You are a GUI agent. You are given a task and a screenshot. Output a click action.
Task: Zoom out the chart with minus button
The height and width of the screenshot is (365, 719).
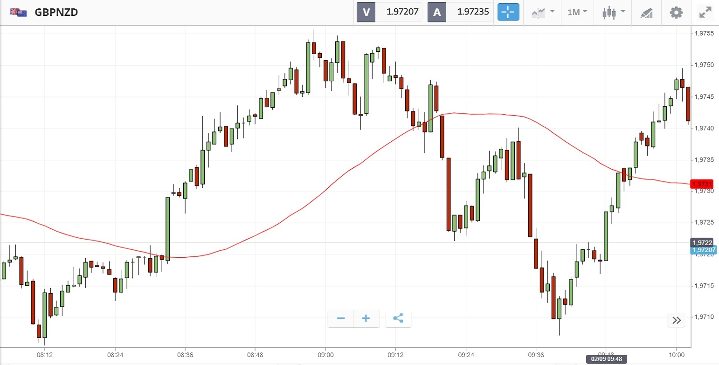pyautogui.click(x=341, y=318)
